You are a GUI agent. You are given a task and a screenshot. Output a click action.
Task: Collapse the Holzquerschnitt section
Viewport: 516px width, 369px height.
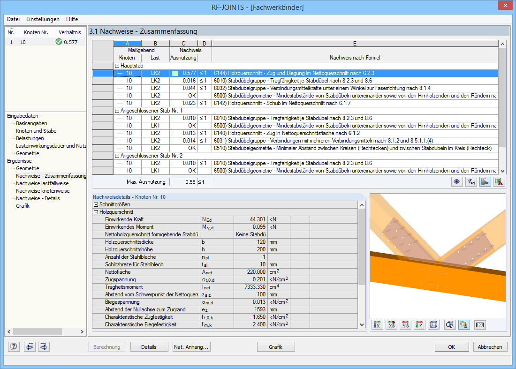[96, 212]
